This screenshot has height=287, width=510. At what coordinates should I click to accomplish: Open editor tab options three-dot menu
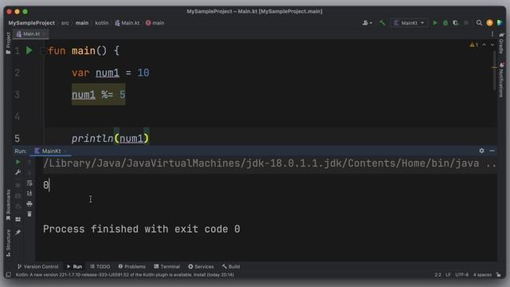[x=492, y=33]
